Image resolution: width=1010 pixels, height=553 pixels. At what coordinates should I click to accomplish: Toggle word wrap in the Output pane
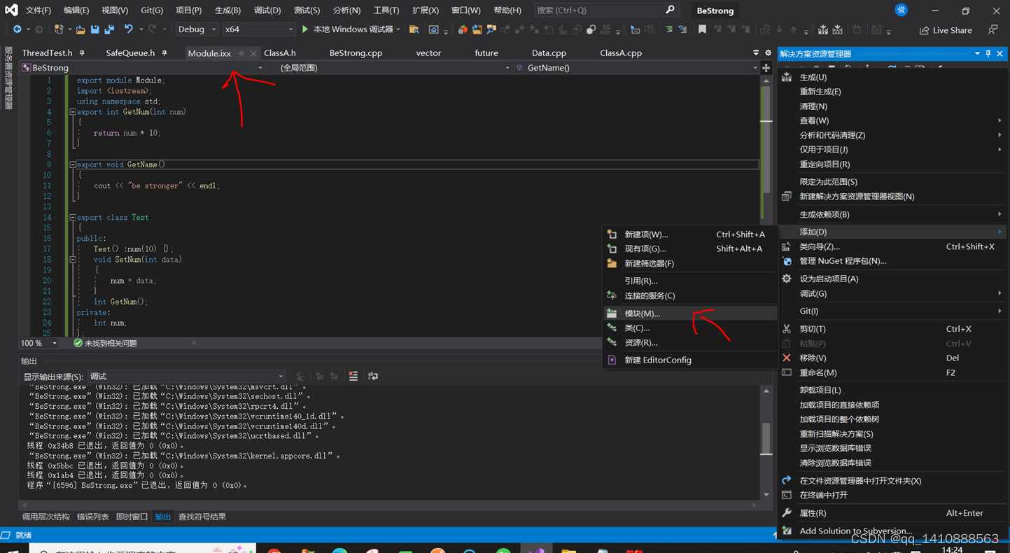pos(373,376)
